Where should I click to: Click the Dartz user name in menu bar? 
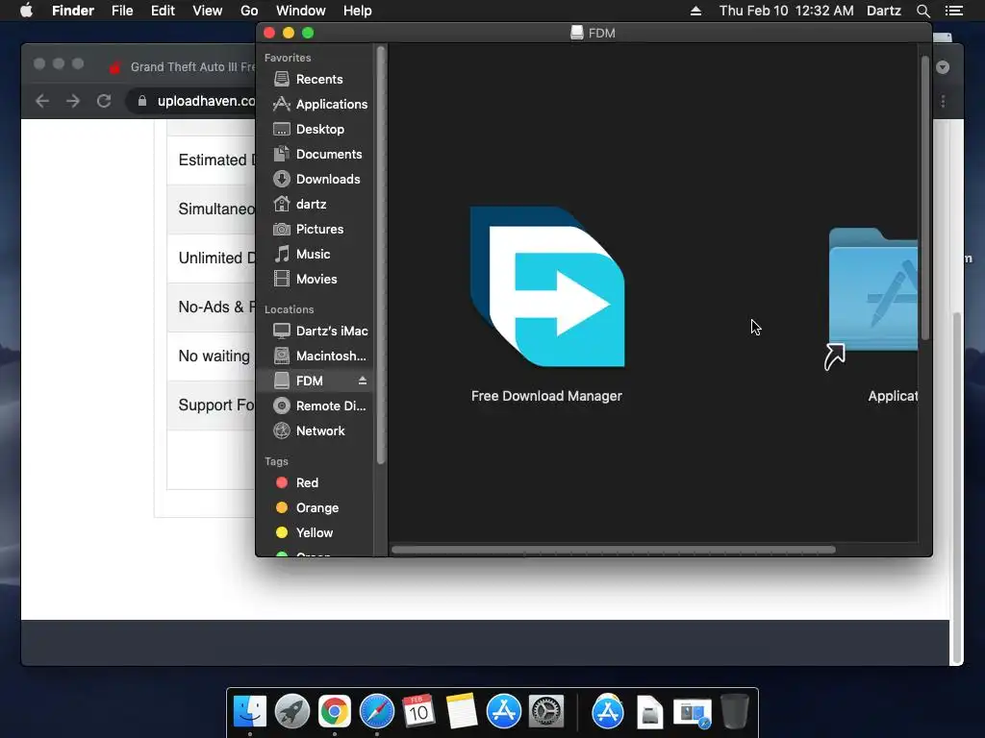pos(884,11)
